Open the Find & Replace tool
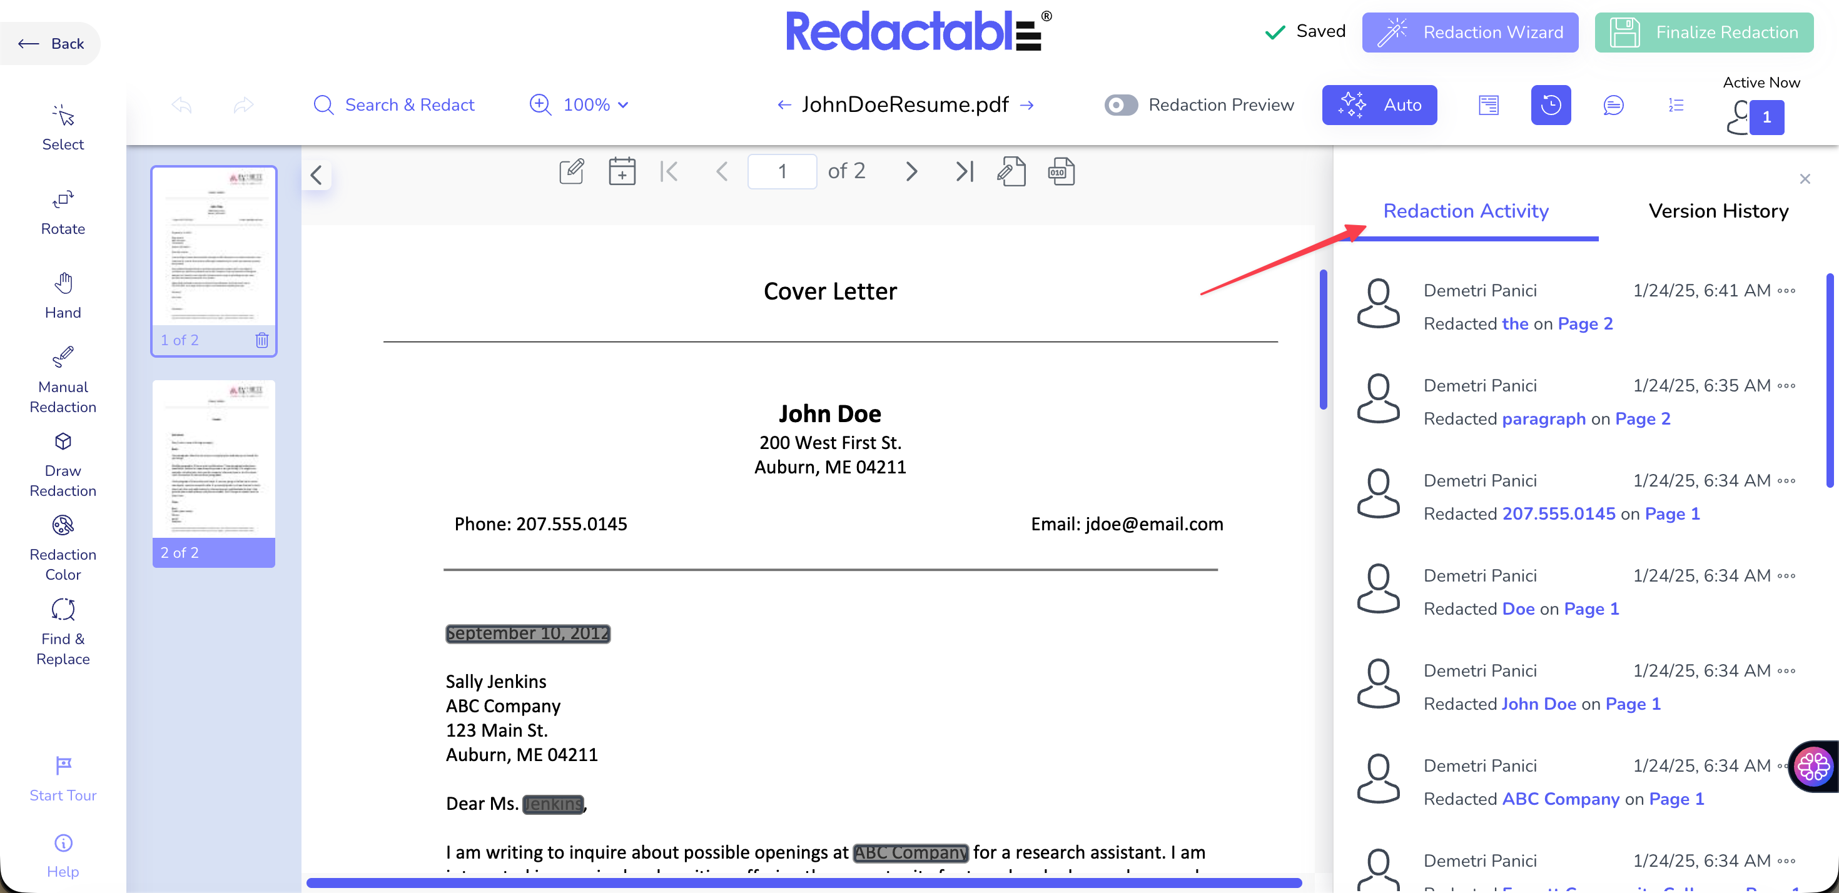The height and width of the screenshot is (893, 1839). pos(63,632)
